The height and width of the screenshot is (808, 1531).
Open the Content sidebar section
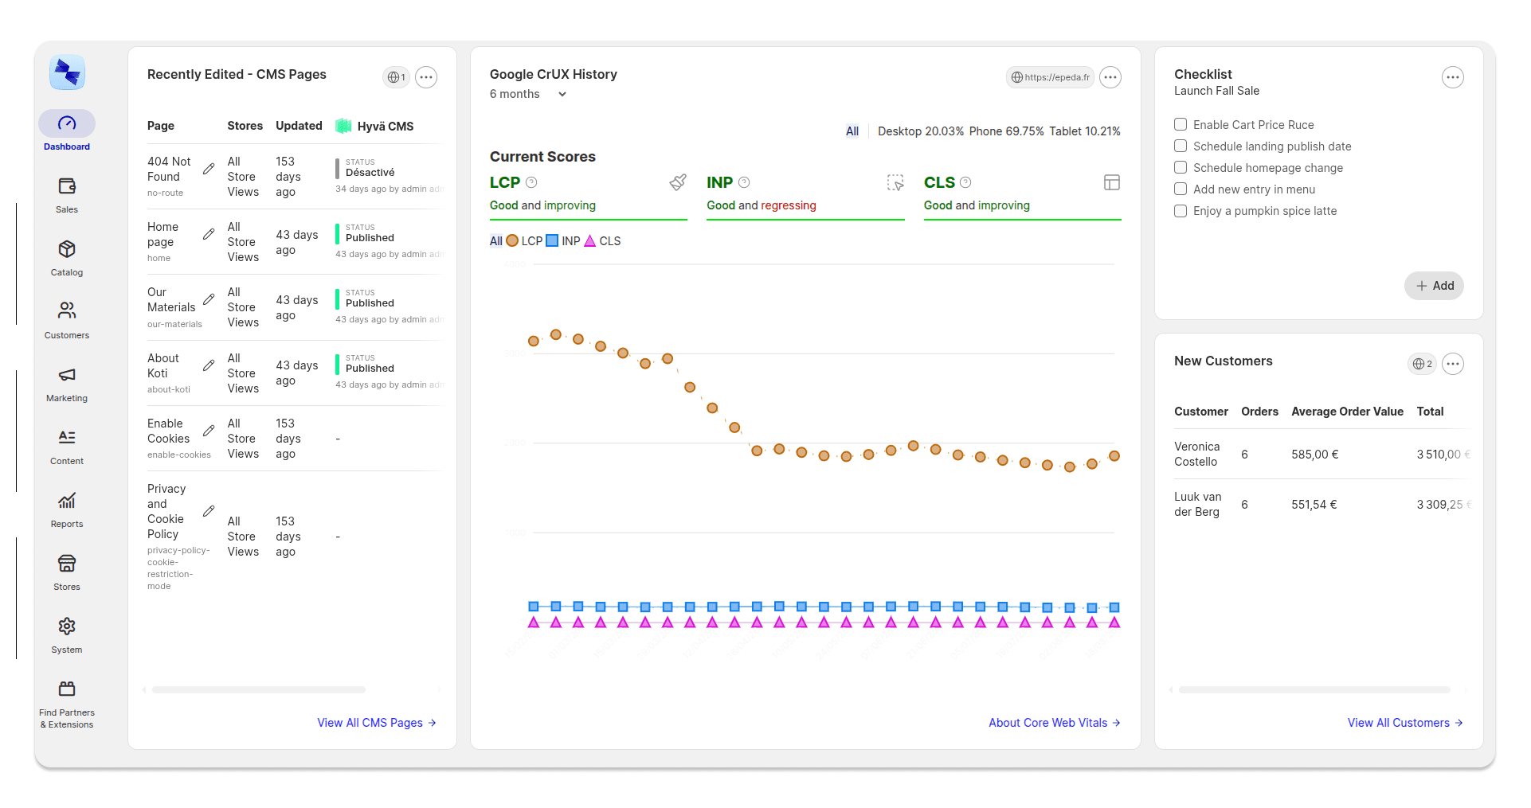pyautogui.click(x=67, y=446)
